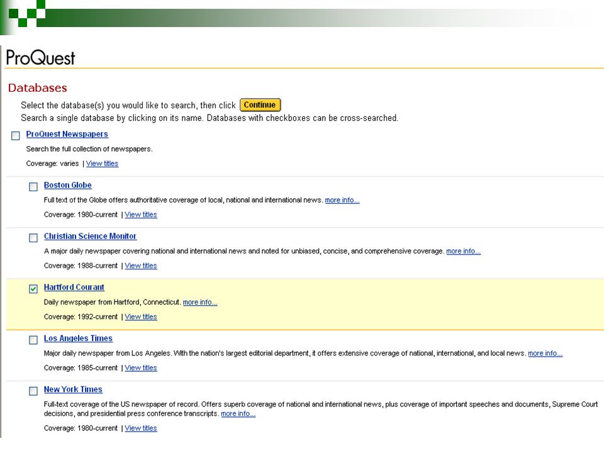Image resolution: width=604 pixels, height=453 pixels.
Task: Click 'Search the full collection of newspapers.'
Action: point(89,148)
